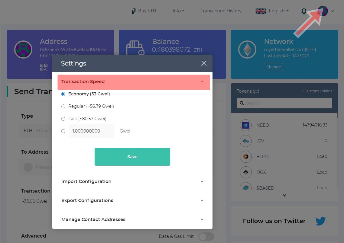Click the custom Gwei value field

click(92, 131)
